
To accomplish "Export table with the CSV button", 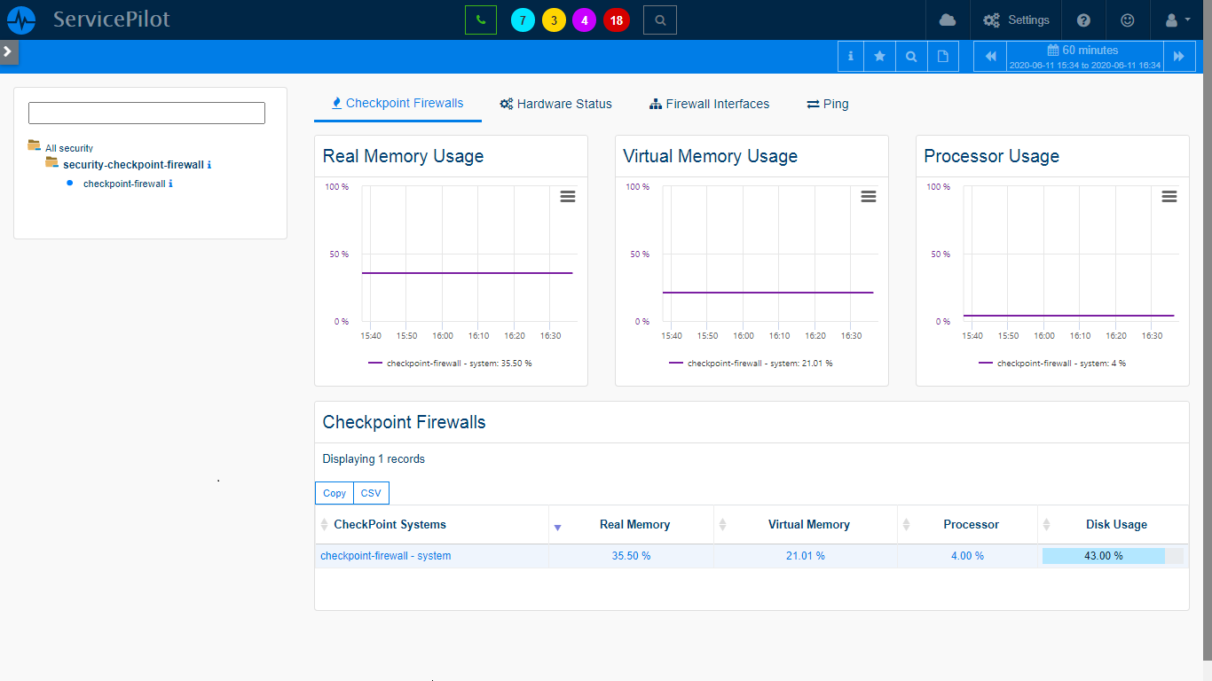I will 370,493.
